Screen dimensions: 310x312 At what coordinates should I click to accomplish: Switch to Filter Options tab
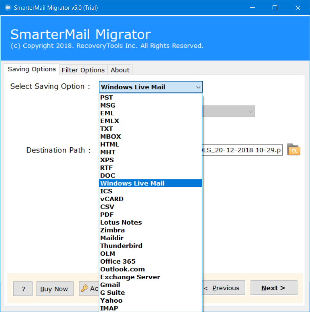coord(83,70)
